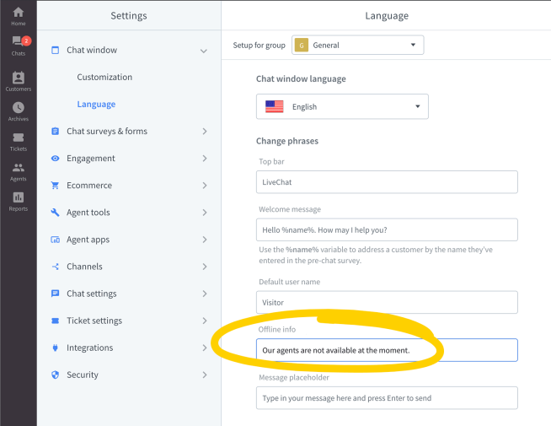This screenshot has width=551, height=426.
Task: Collapse the Chat window section
Action: tap(203, 51)
